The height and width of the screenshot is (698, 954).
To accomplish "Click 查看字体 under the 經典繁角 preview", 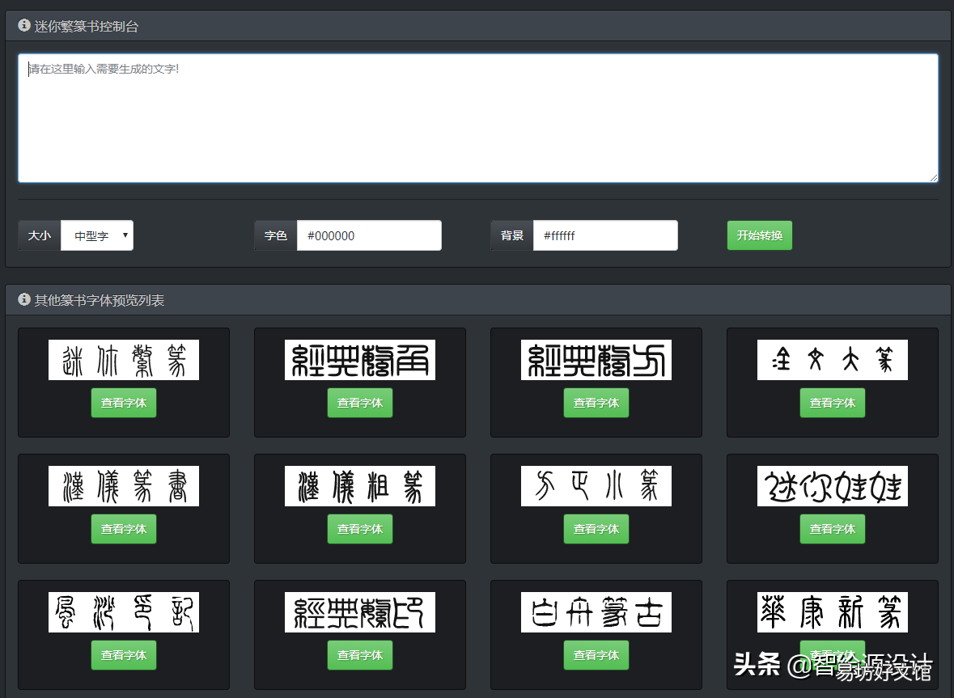I will 360,403.
